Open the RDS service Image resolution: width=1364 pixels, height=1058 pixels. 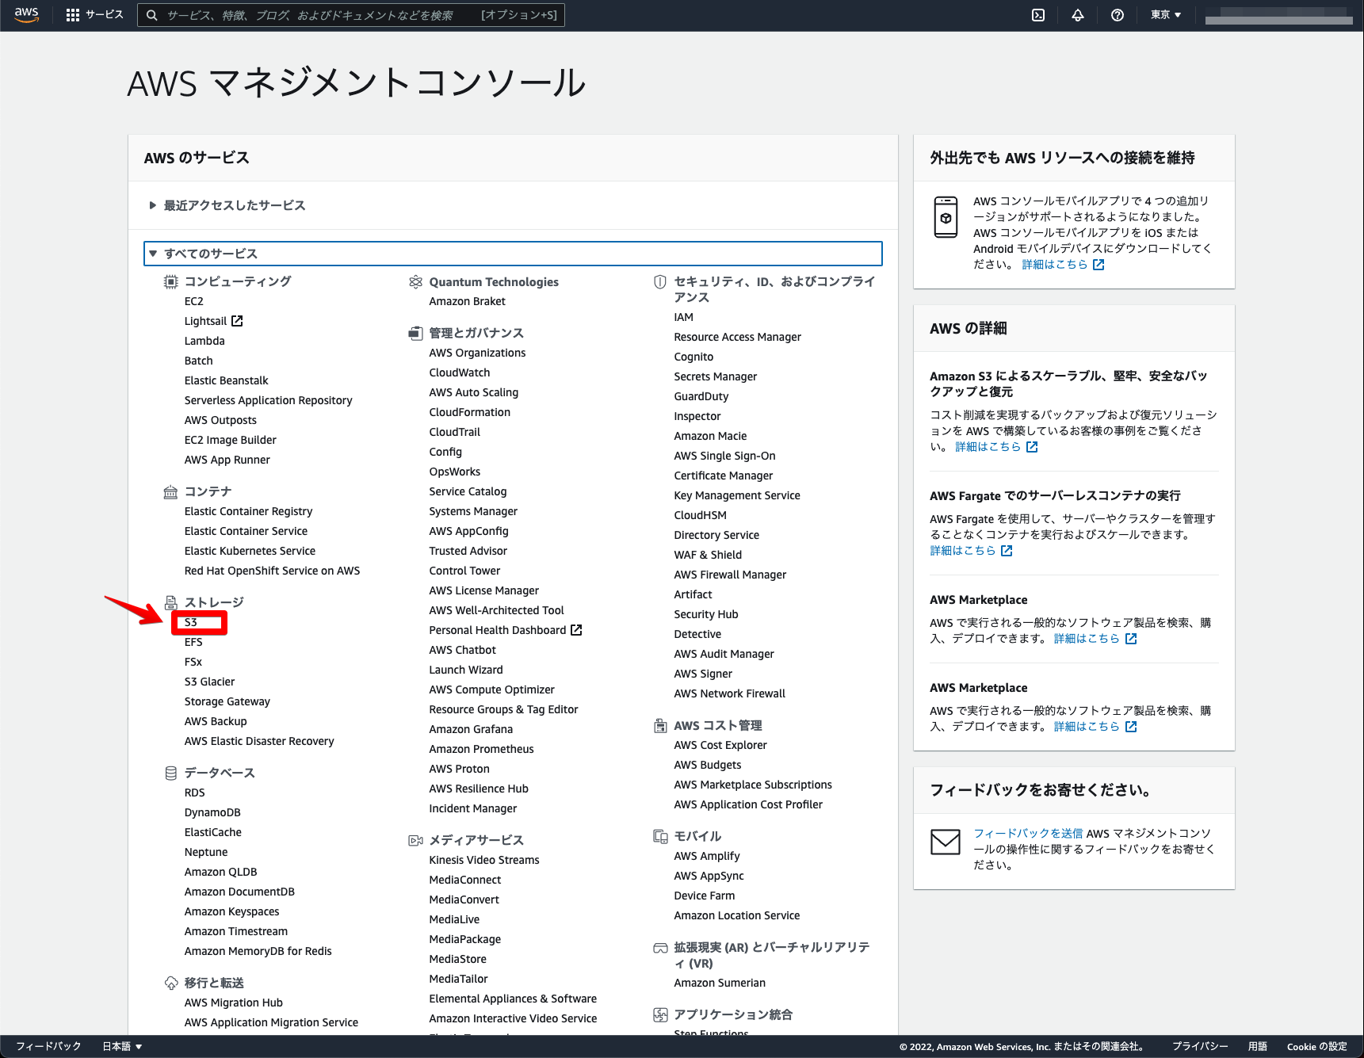pos(195,793)
